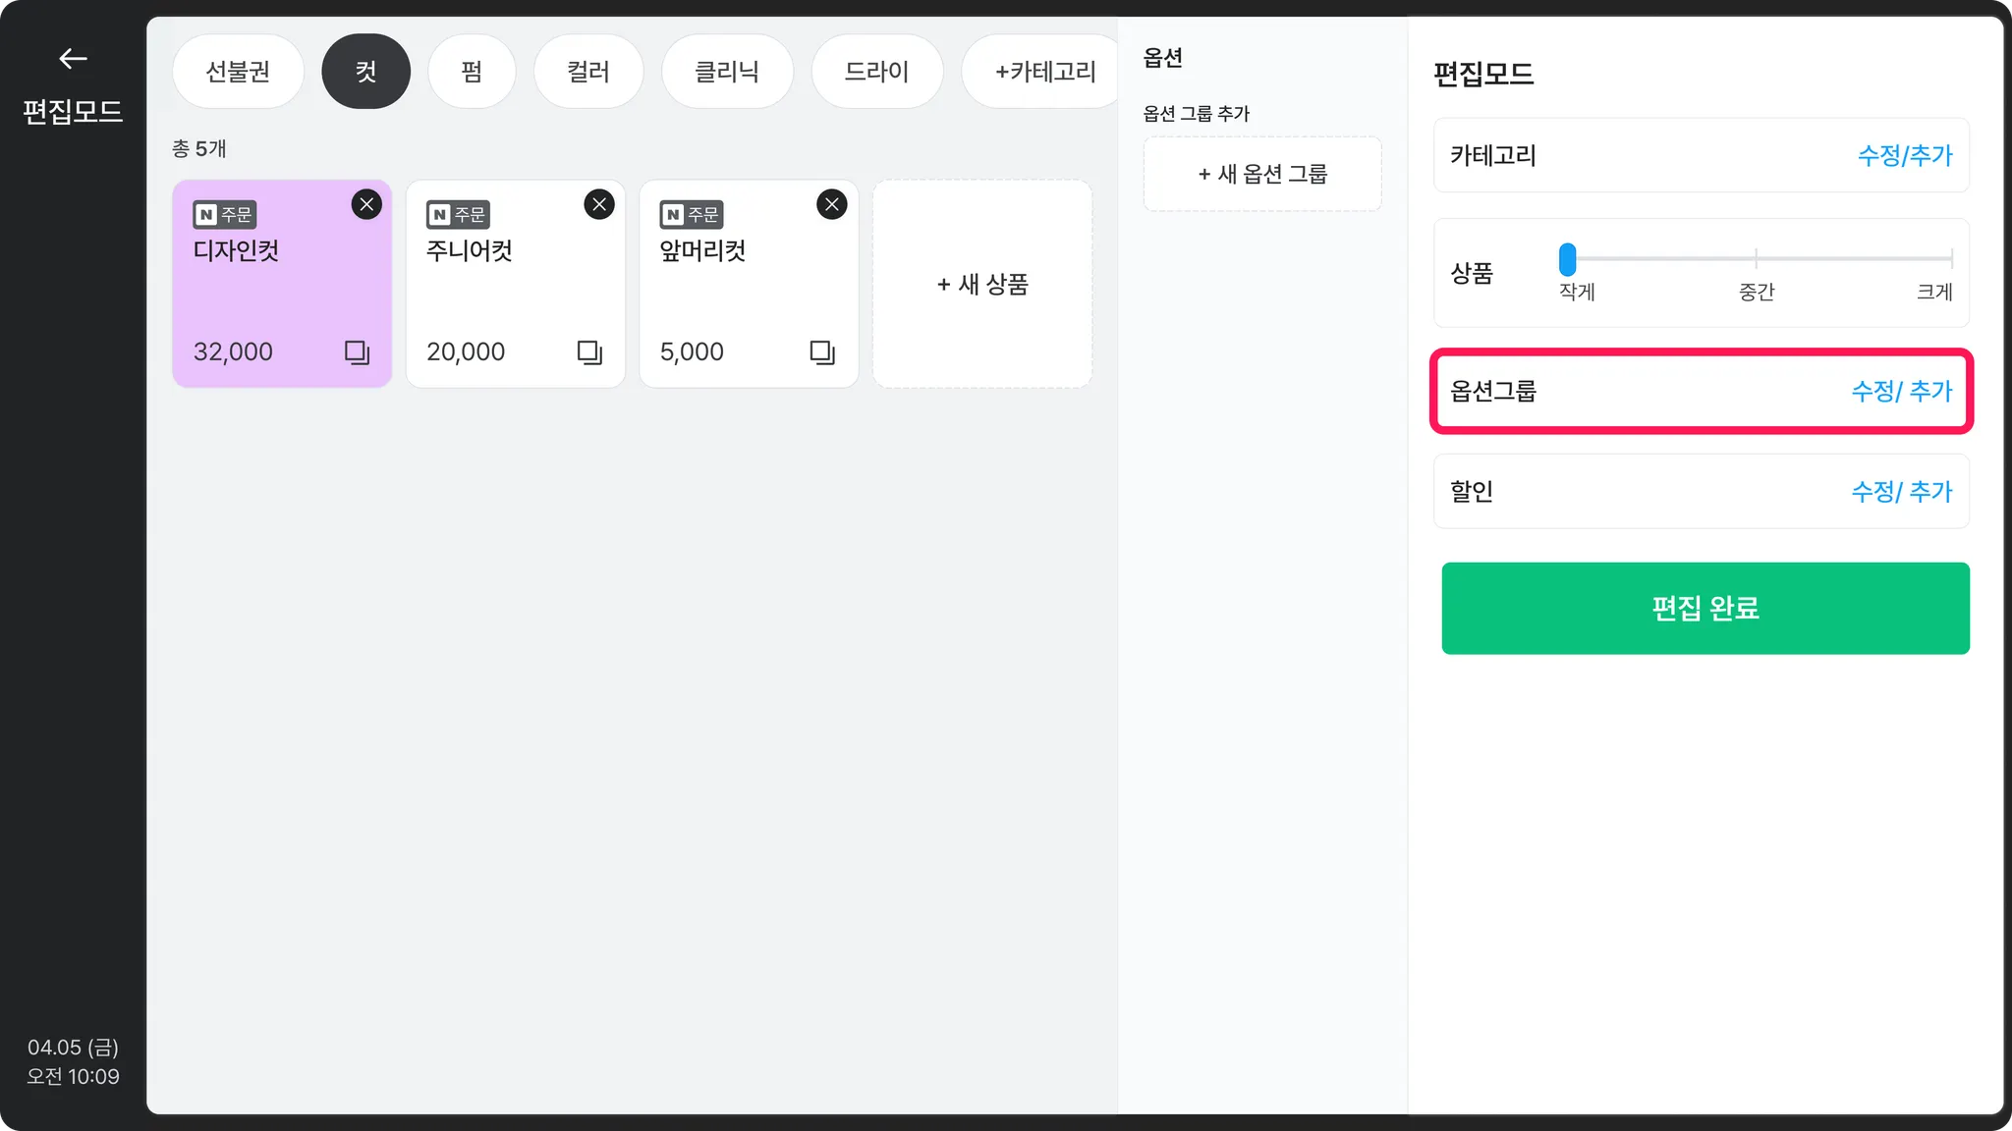2012x1131 pixels.
Task: Switch to the 선불권 category tab
Action: tap(238, 72)
